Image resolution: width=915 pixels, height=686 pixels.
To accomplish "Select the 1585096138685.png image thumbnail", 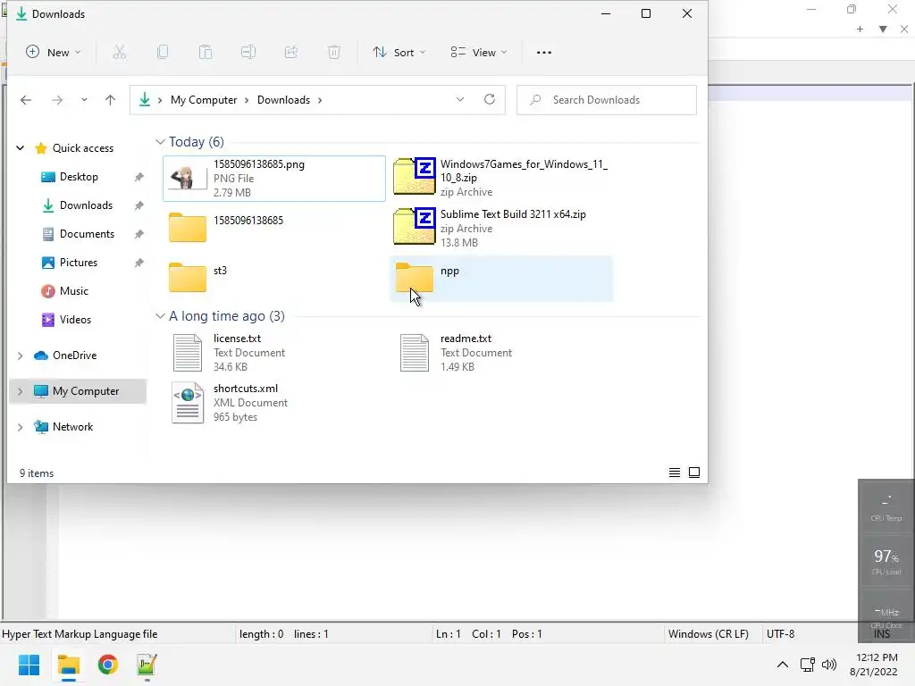I will 188,178.
